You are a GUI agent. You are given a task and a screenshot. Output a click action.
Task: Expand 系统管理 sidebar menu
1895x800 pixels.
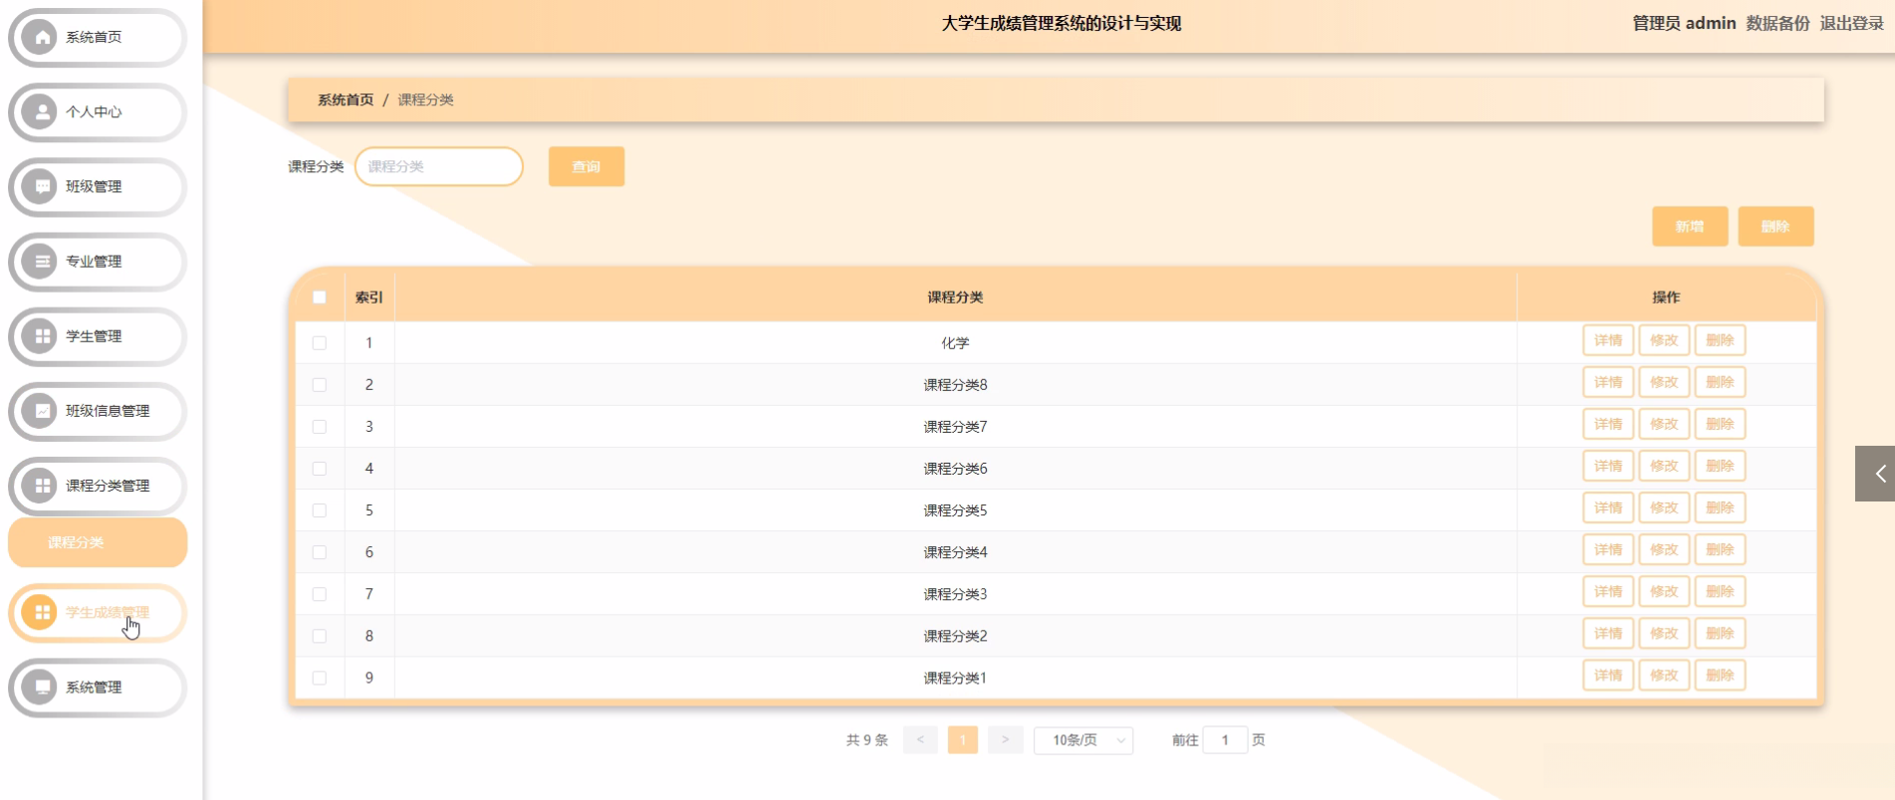click(x=98, y=687)
